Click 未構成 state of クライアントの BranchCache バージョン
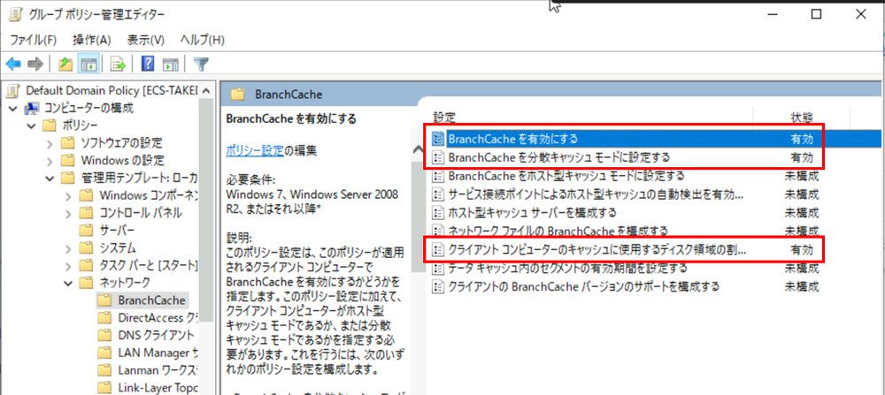 [x=802, y=286]
